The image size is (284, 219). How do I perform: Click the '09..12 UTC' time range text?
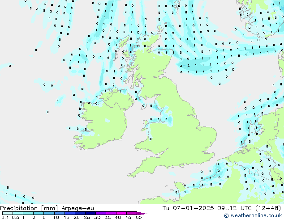pyautogui.click(x=235, y=208)
